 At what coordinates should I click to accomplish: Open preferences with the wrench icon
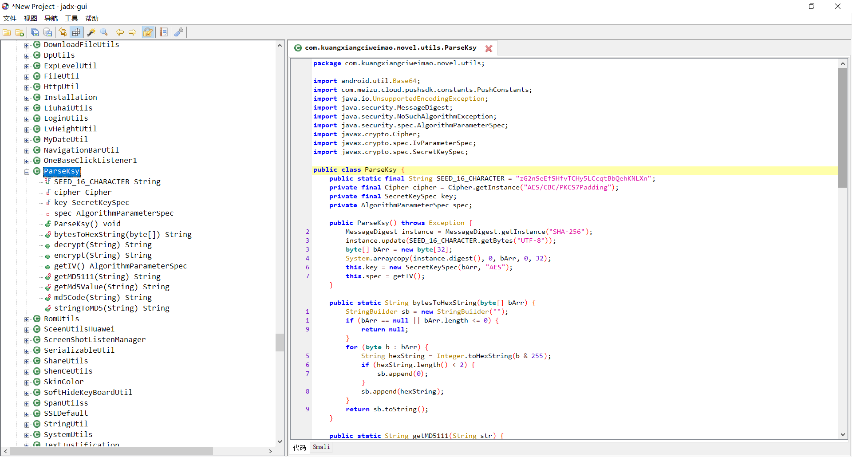tap(179, 32)
